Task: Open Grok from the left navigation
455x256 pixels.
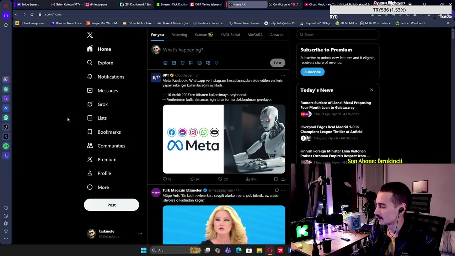Action: [97, 104]
